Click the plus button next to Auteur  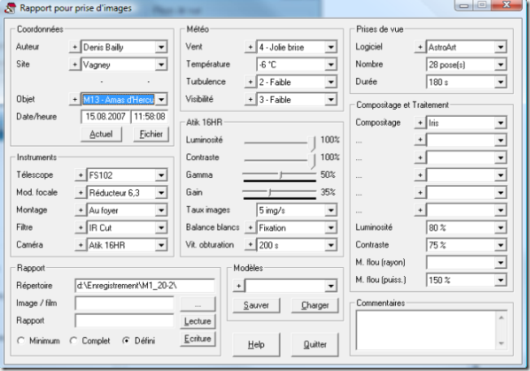click(x=75, y=47)
